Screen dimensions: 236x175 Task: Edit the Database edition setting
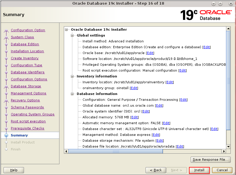click(x=206, y=47)
